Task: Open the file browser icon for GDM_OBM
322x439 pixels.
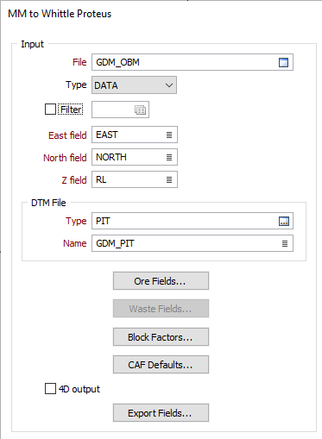Action: tap(283, 62)
